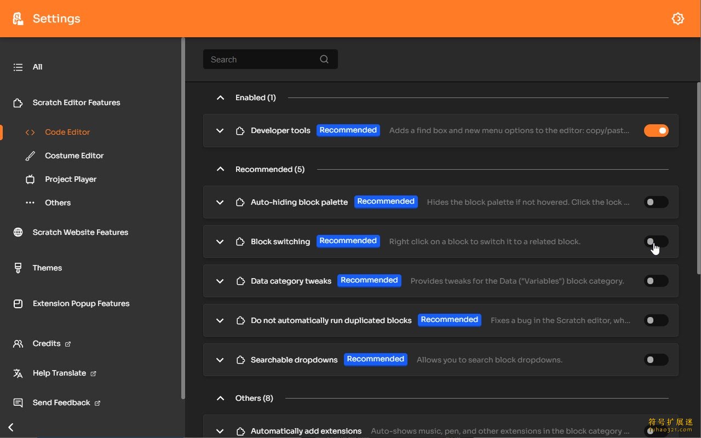Screen dimensions: 701x438
Task: Click people icon beside Credits
Action: click(18, 344)
